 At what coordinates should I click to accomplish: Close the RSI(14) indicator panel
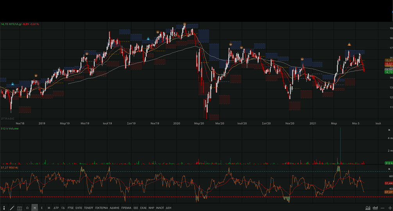[389, 168]
